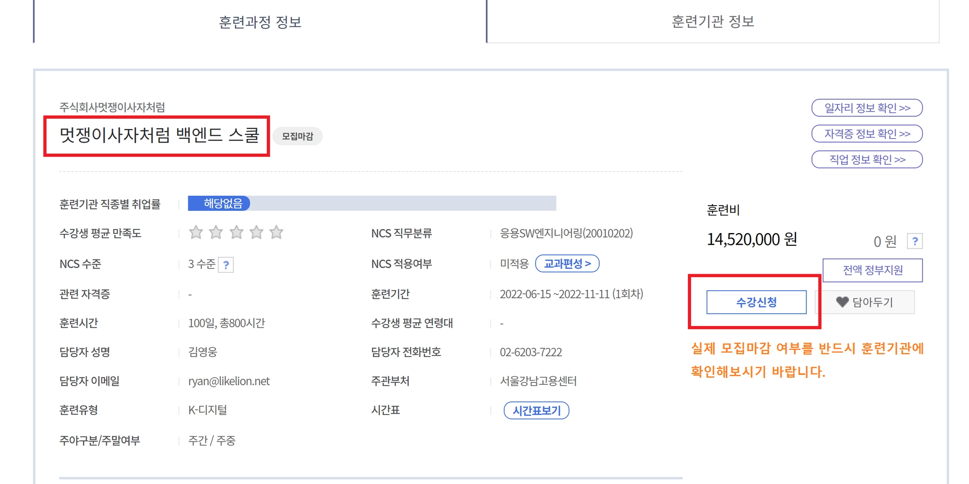Screen dimensions: 969x484
Task: Expand the 교과편성 details
Action: 567,264
